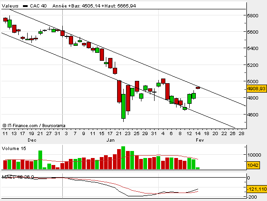Click the 5800 price axis label
This screenshot has height=201, width=267.
tap(253, 15)
